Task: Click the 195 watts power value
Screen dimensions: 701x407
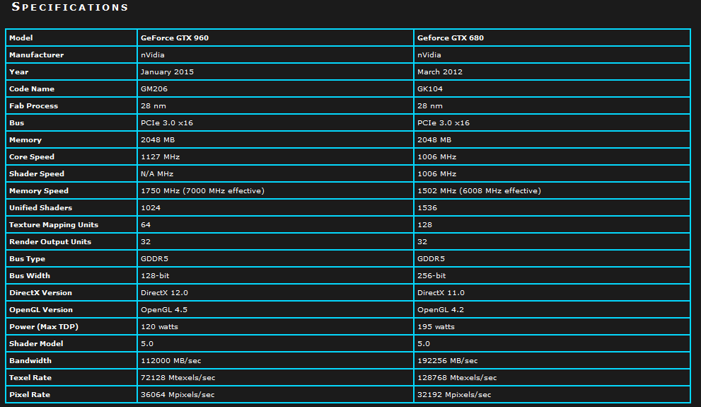Action: 436,327
